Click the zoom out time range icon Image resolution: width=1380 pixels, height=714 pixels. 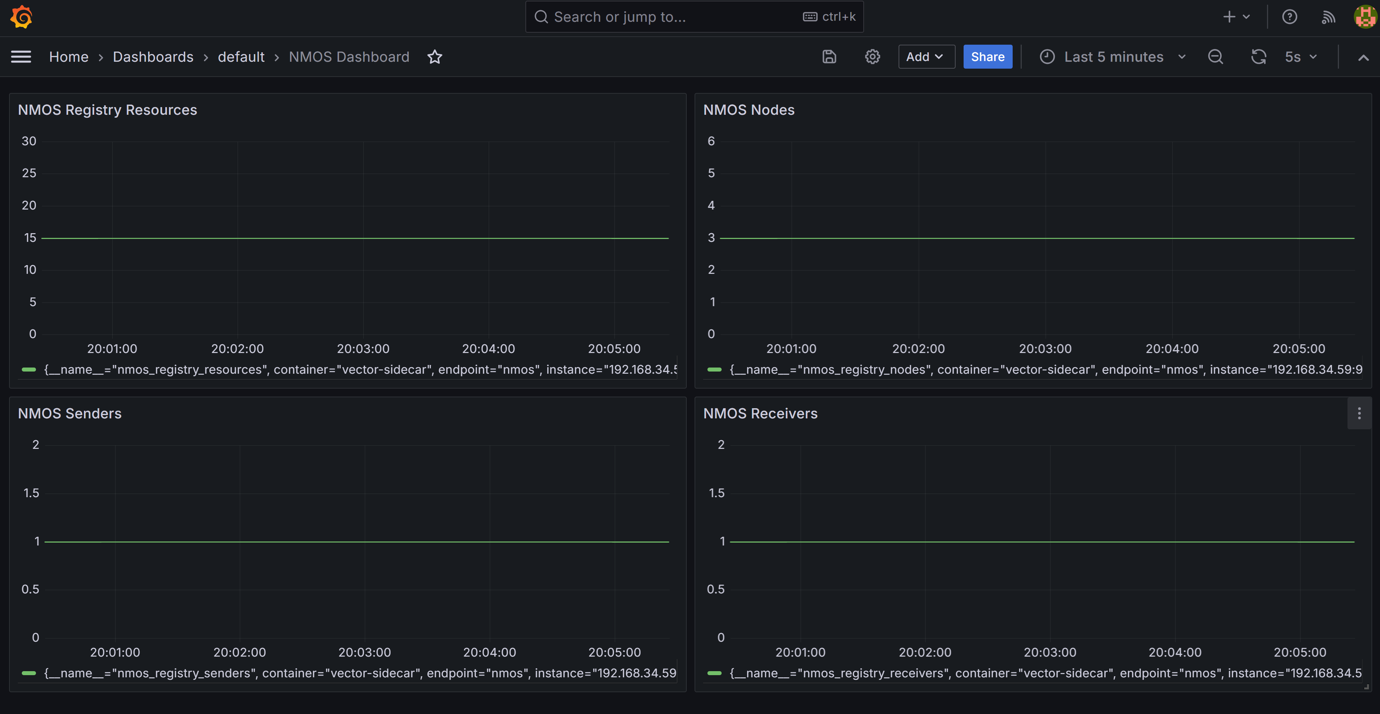[1215, 57]
